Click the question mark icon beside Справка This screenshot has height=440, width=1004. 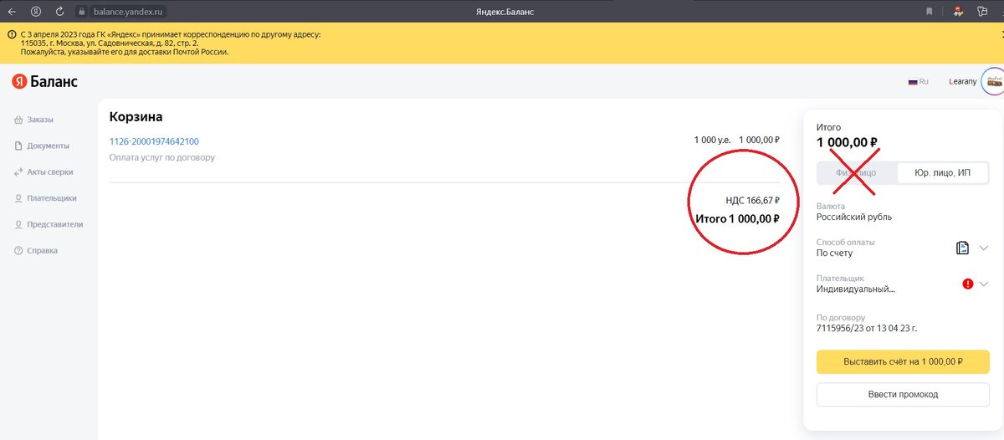(18, 251)
